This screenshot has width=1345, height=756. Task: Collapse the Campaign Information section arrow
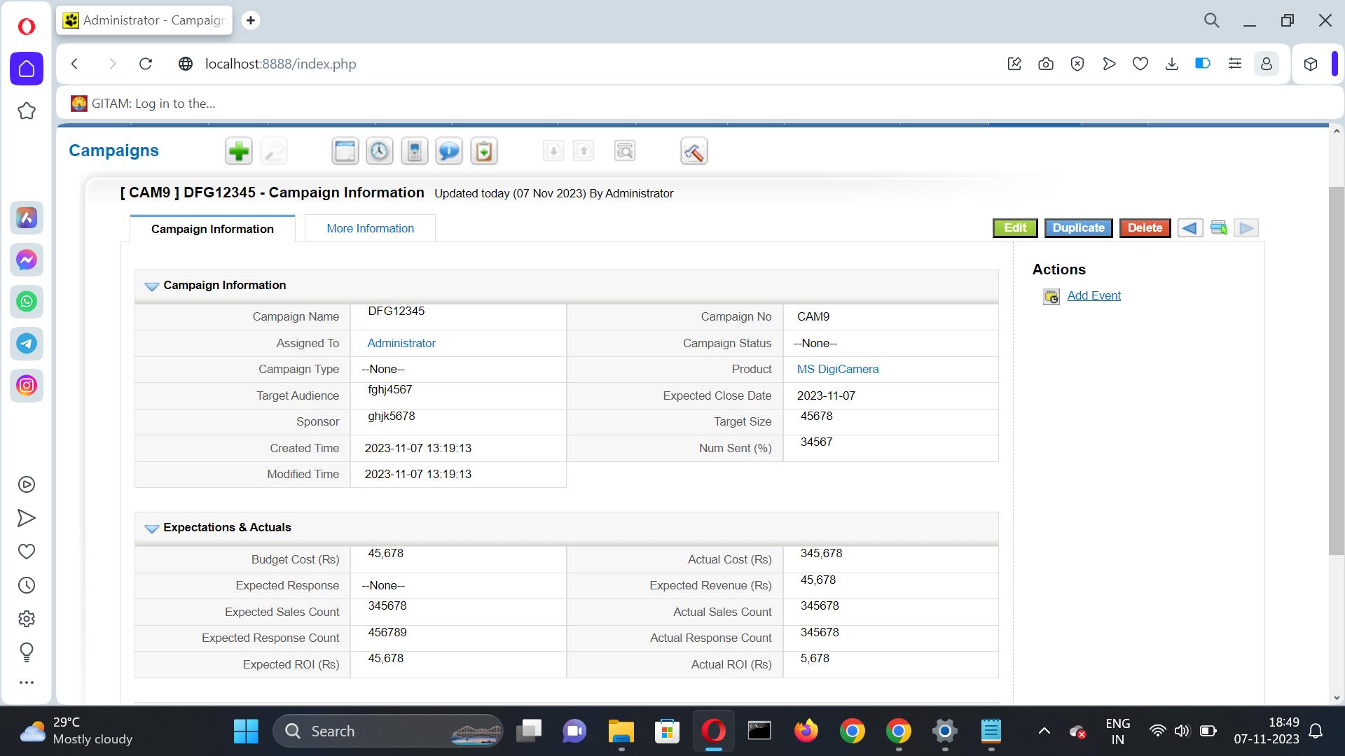pos(151,286)
